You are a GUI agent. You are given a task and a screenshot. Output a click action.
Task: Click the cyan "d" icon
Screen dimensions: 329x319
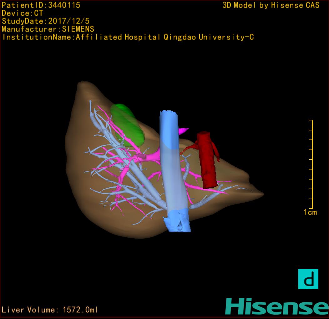tap(308, 279)
